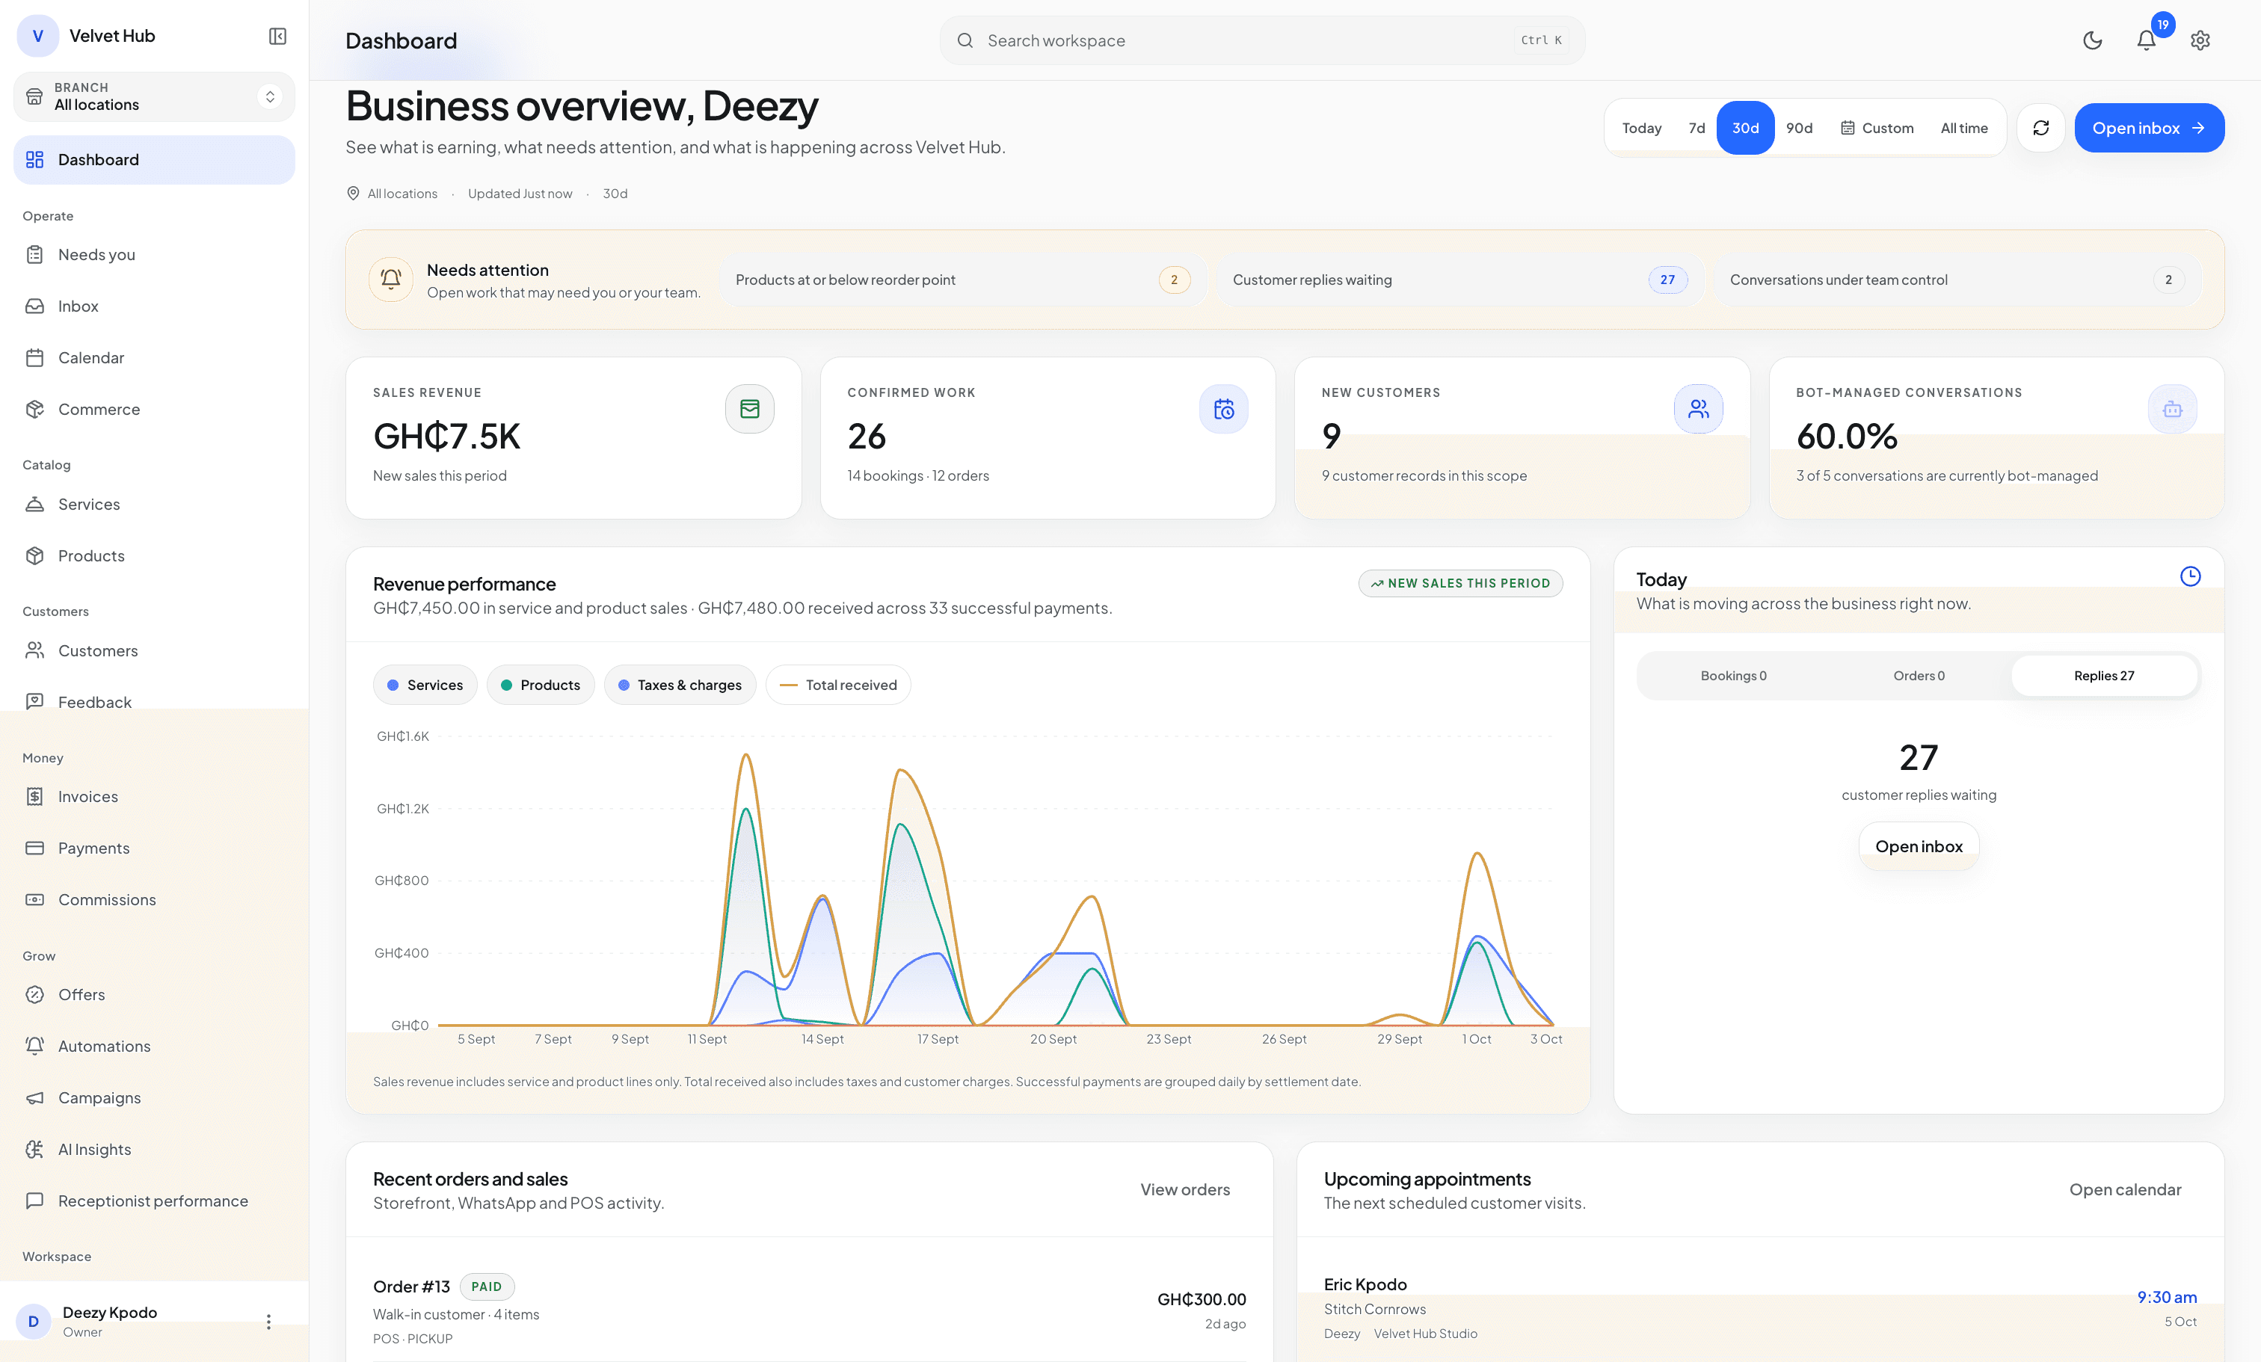Select the Today time range

tap(1642, 128)
